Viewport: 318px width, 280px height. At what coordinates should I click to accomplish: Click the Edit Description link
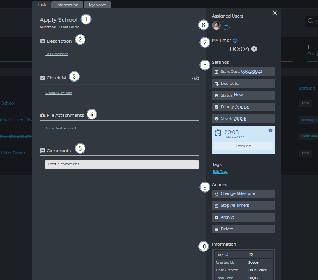[x=57, y=54]
